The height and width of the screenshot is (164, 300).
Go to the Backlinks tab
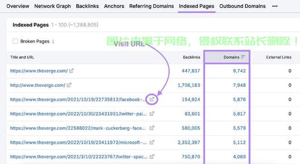point(87,6)
